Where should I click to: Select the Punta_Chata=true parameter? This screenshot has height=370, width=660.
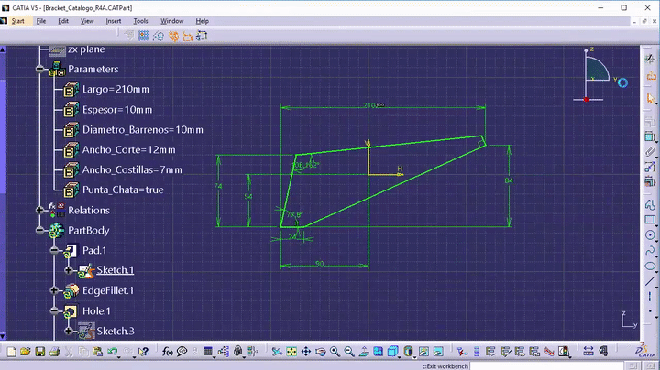pos(123,190)
